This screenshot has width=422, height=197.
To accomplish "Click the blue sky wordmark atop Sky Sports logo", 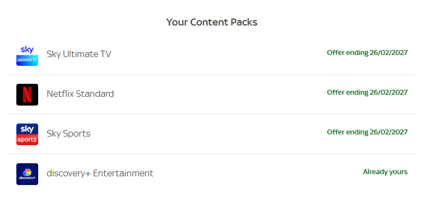I will point(27,129).
